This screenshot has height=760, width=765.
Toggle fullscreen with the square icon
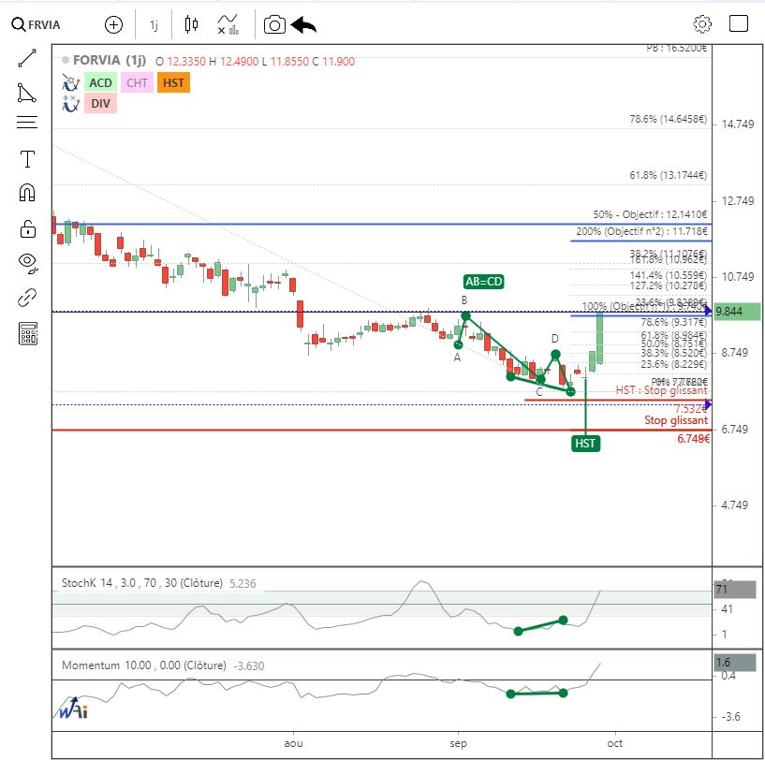coord(738,23)
